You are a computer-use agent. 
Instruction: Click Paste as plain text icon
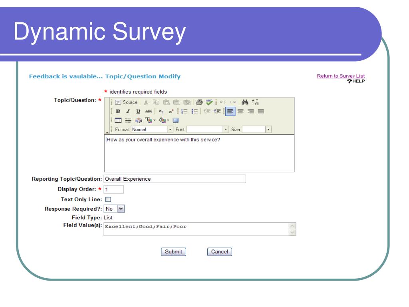[x=177, y=102]
